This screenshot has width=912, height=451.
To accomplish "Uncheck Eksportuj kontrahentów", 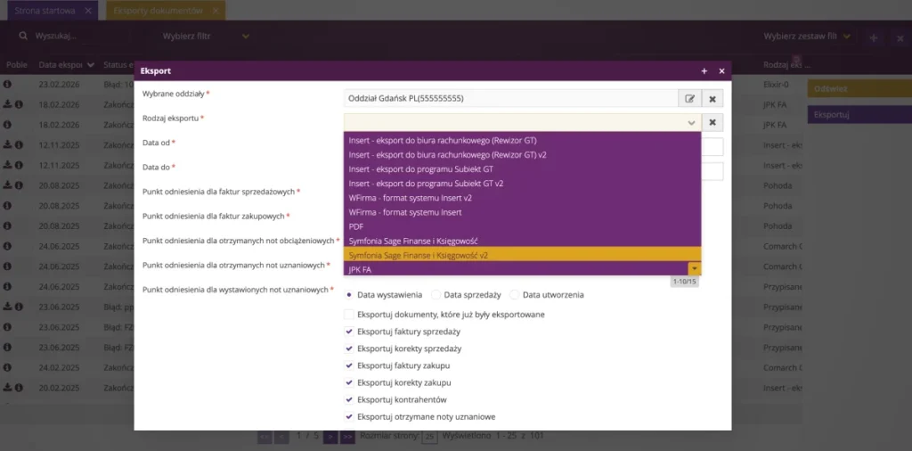I will [x=349, y=400].
